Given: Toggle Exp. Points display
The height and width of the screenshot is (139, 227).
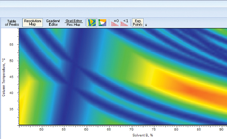Looking at the screenshot, I should (x=138, y=23).
